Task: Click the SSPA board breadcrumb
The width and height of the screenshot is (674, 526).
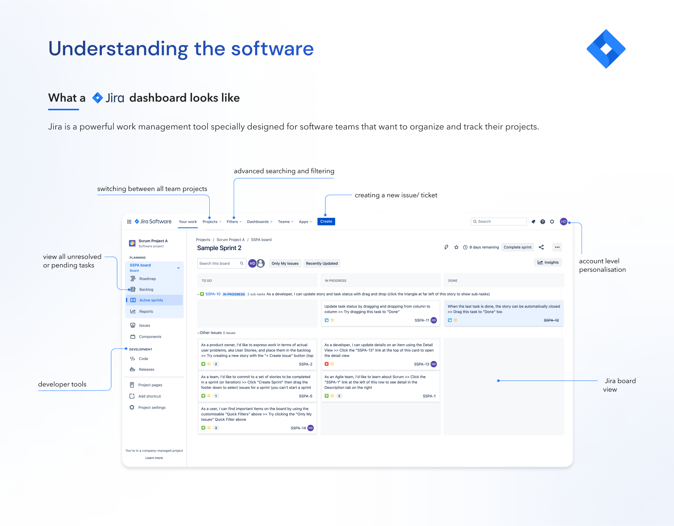Action: 261,240
